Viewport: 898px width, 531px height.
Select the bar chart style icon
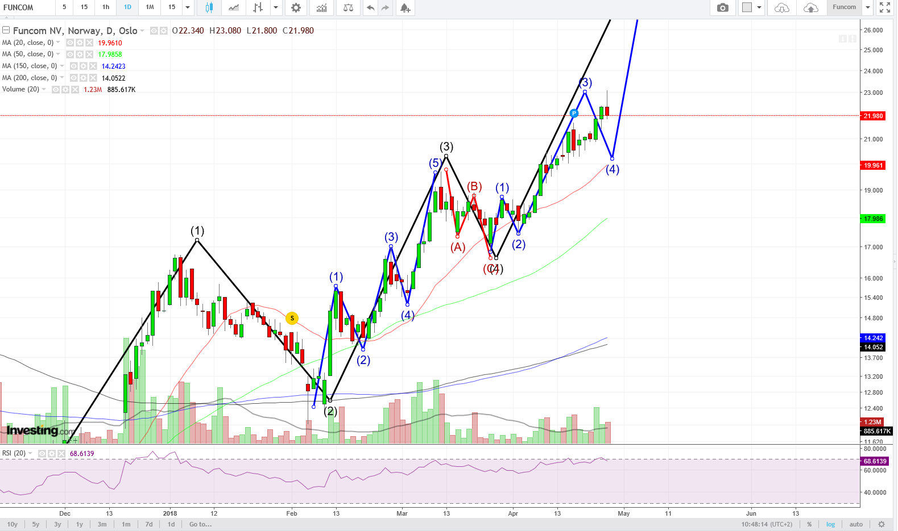tap(258, 7)
